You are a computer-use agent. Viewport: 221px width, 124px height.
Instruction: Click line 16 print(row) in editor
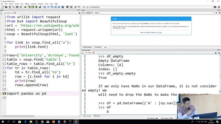point(25,81)
